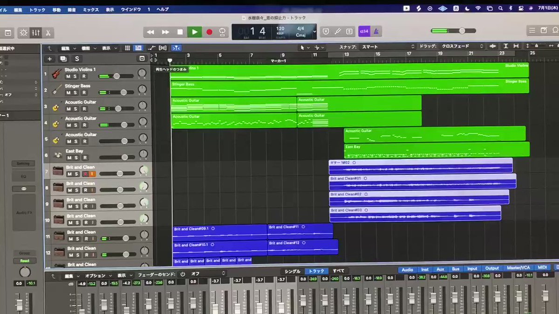Click the mixer Inst filter button
559x314 pixels.
coord(425,269)
